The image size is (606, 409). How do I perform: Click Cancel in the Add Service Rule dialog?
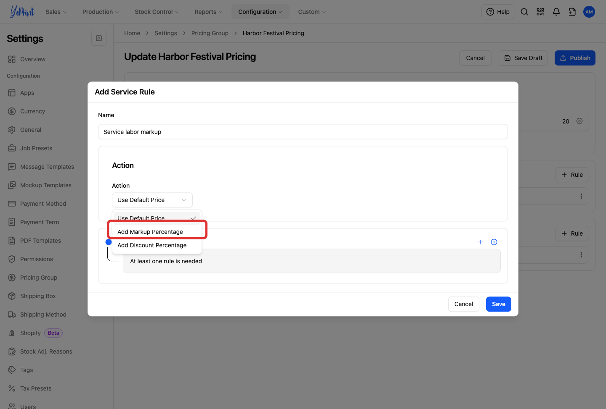click(x=464, y=304)
